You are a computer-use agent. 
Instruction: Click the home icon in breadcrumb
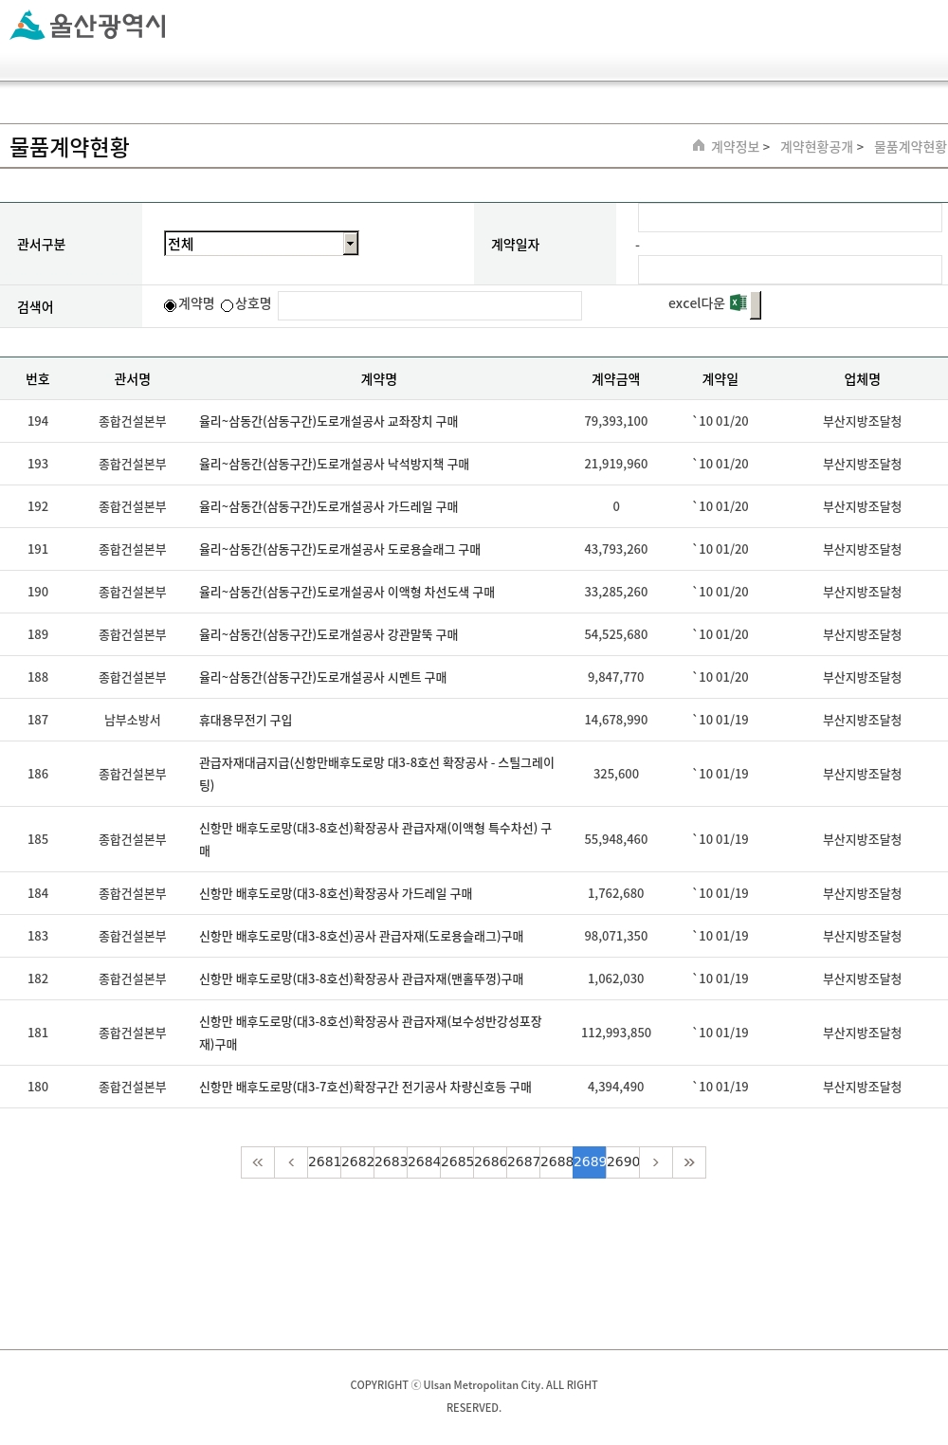pyautogui.click(x=699, y=146)
